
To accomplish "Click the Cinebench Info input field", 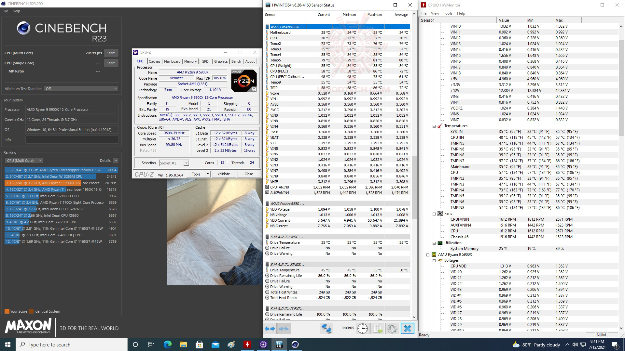I will pos(72,140).
